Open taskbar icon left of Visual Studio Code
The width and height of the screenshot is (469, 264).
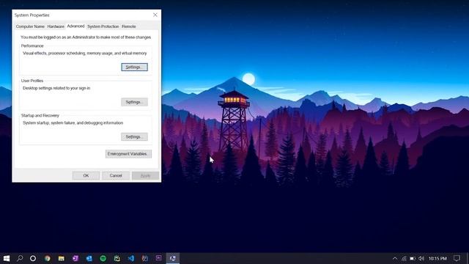coord(117,258)
